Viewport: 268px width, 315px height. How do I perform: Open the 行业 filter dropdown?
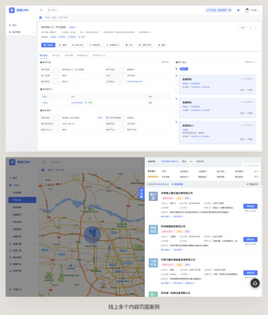tap(165, 171)
